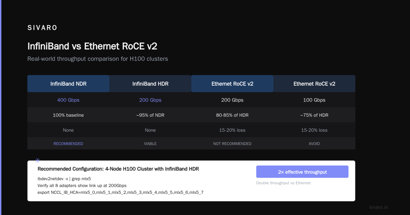Select the InfiniBand HDR column header

point(150,84)
